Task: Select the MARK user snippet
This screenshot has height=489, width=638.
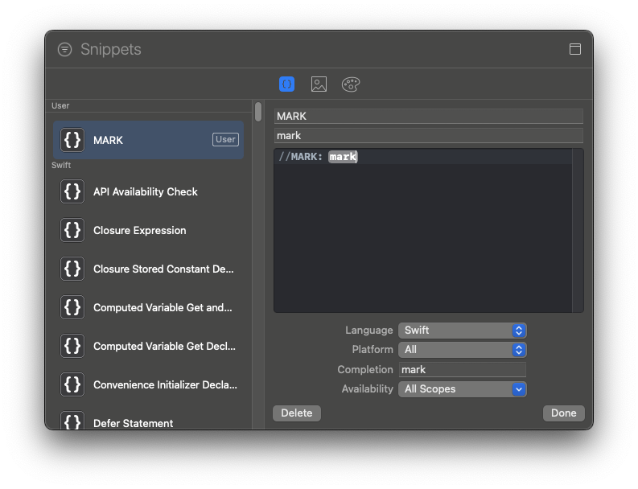Action: pyautogui.click(x=149, y=140)
